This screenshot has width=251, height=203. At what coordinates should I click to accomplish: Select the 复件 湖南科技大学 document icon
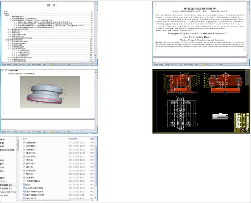24,195
